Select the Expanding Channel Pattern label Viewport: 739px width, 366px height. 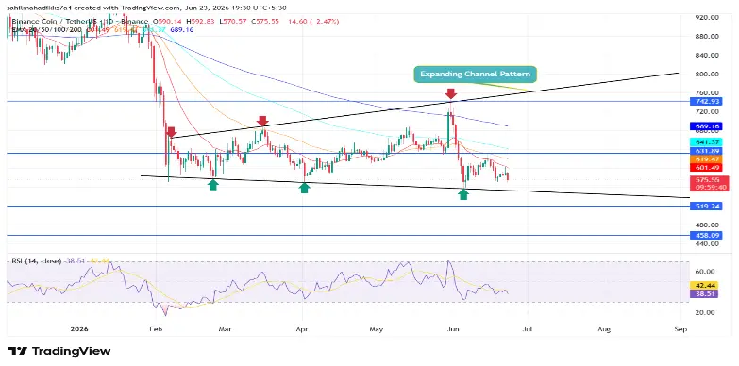pos(475,74)
